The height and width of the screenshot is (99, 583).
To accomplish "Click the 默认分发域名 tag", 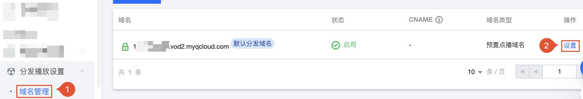I will tap(252, 44).
